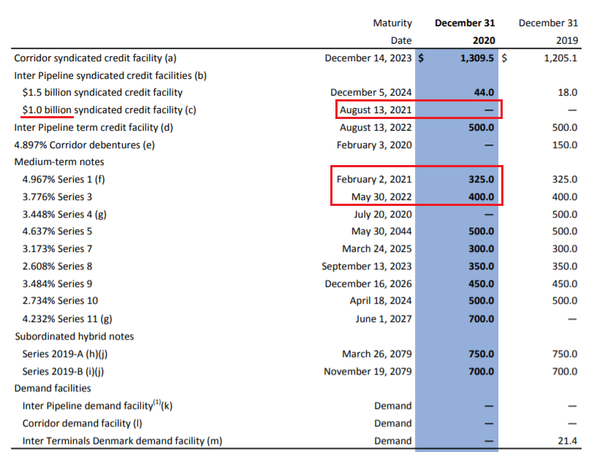
Task: Click the bold 700.0 value for Series 11
Action: point(481,319)
